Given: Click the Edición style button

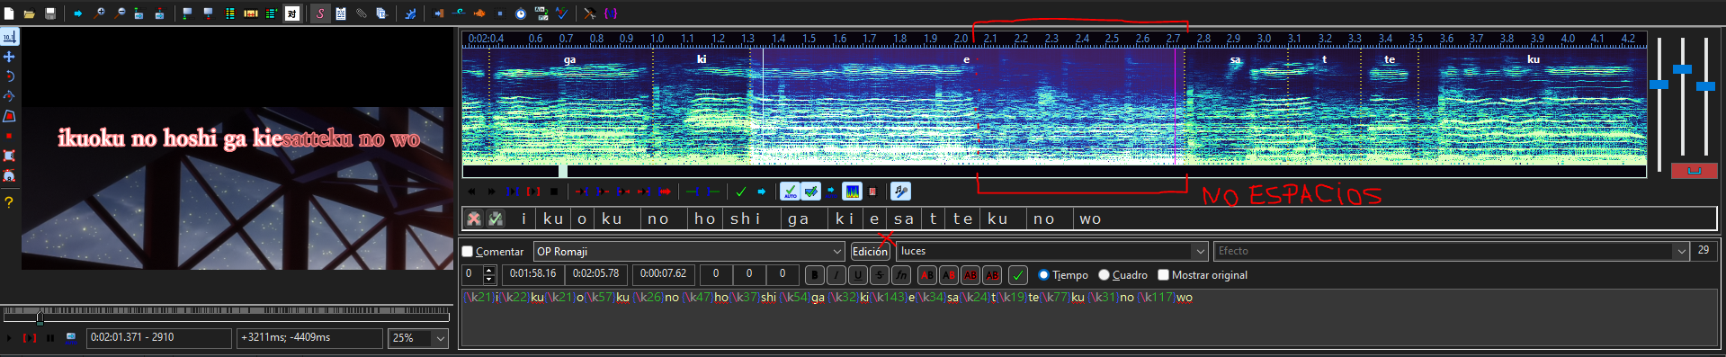Looking at the screenshot, I should coord(869,252).
